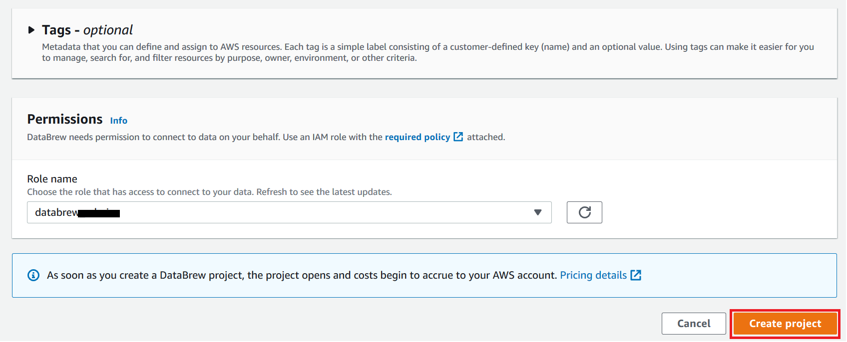Click the "DataBrew needs permission" description text
Viewport: 847px width, 342px height.
[205, 137]
